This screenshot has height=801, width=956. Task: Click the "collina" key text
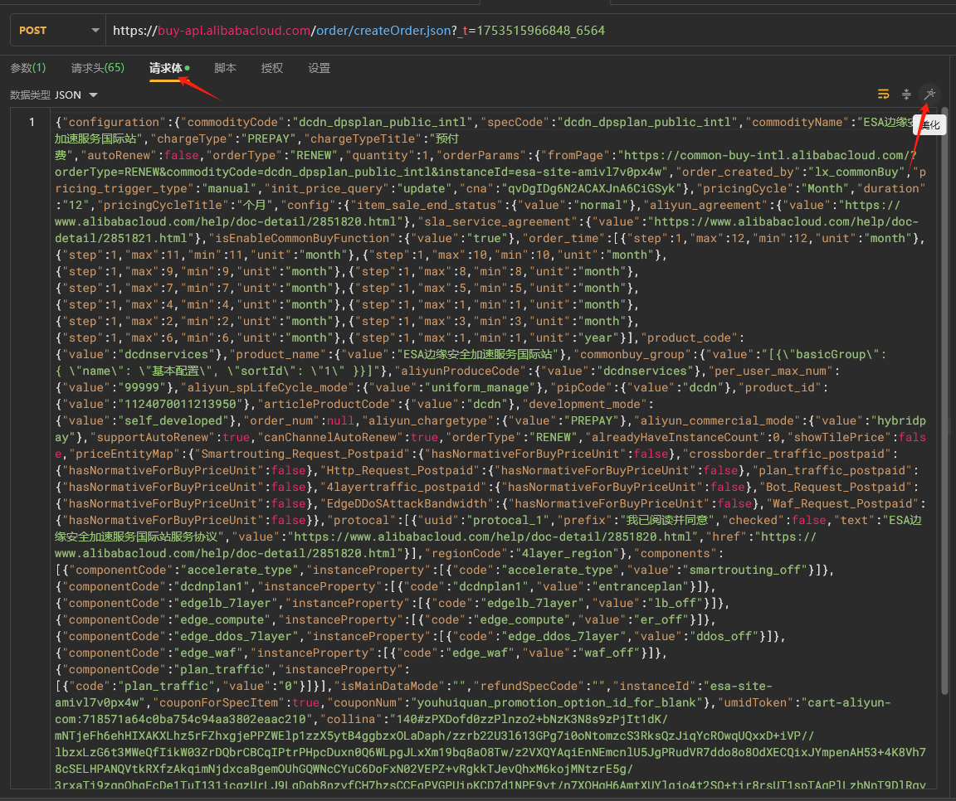(350, 720)
